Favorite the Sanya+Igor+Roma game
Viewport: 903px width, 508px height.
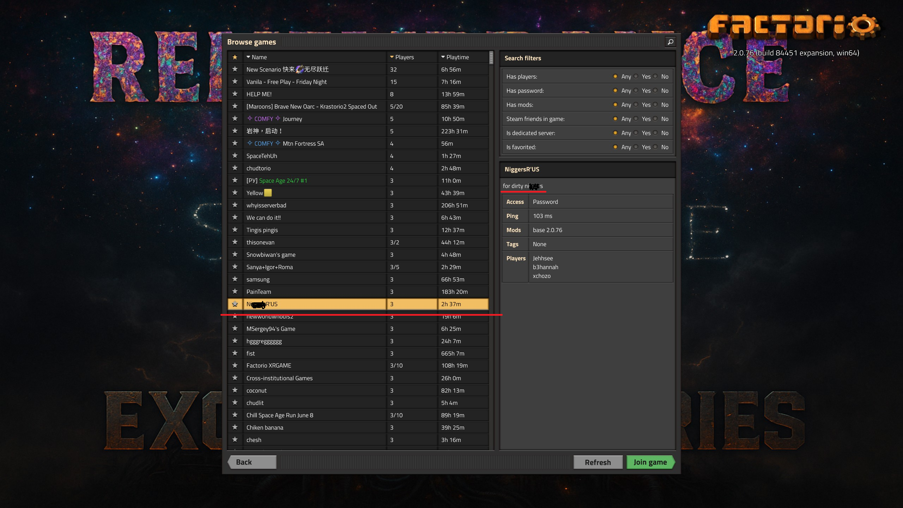click(235, 267)
